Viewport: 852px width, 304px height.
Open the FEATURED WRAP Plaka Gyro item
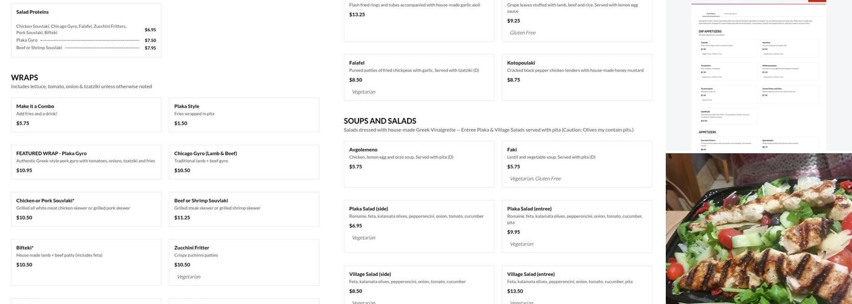pos(86,162)
